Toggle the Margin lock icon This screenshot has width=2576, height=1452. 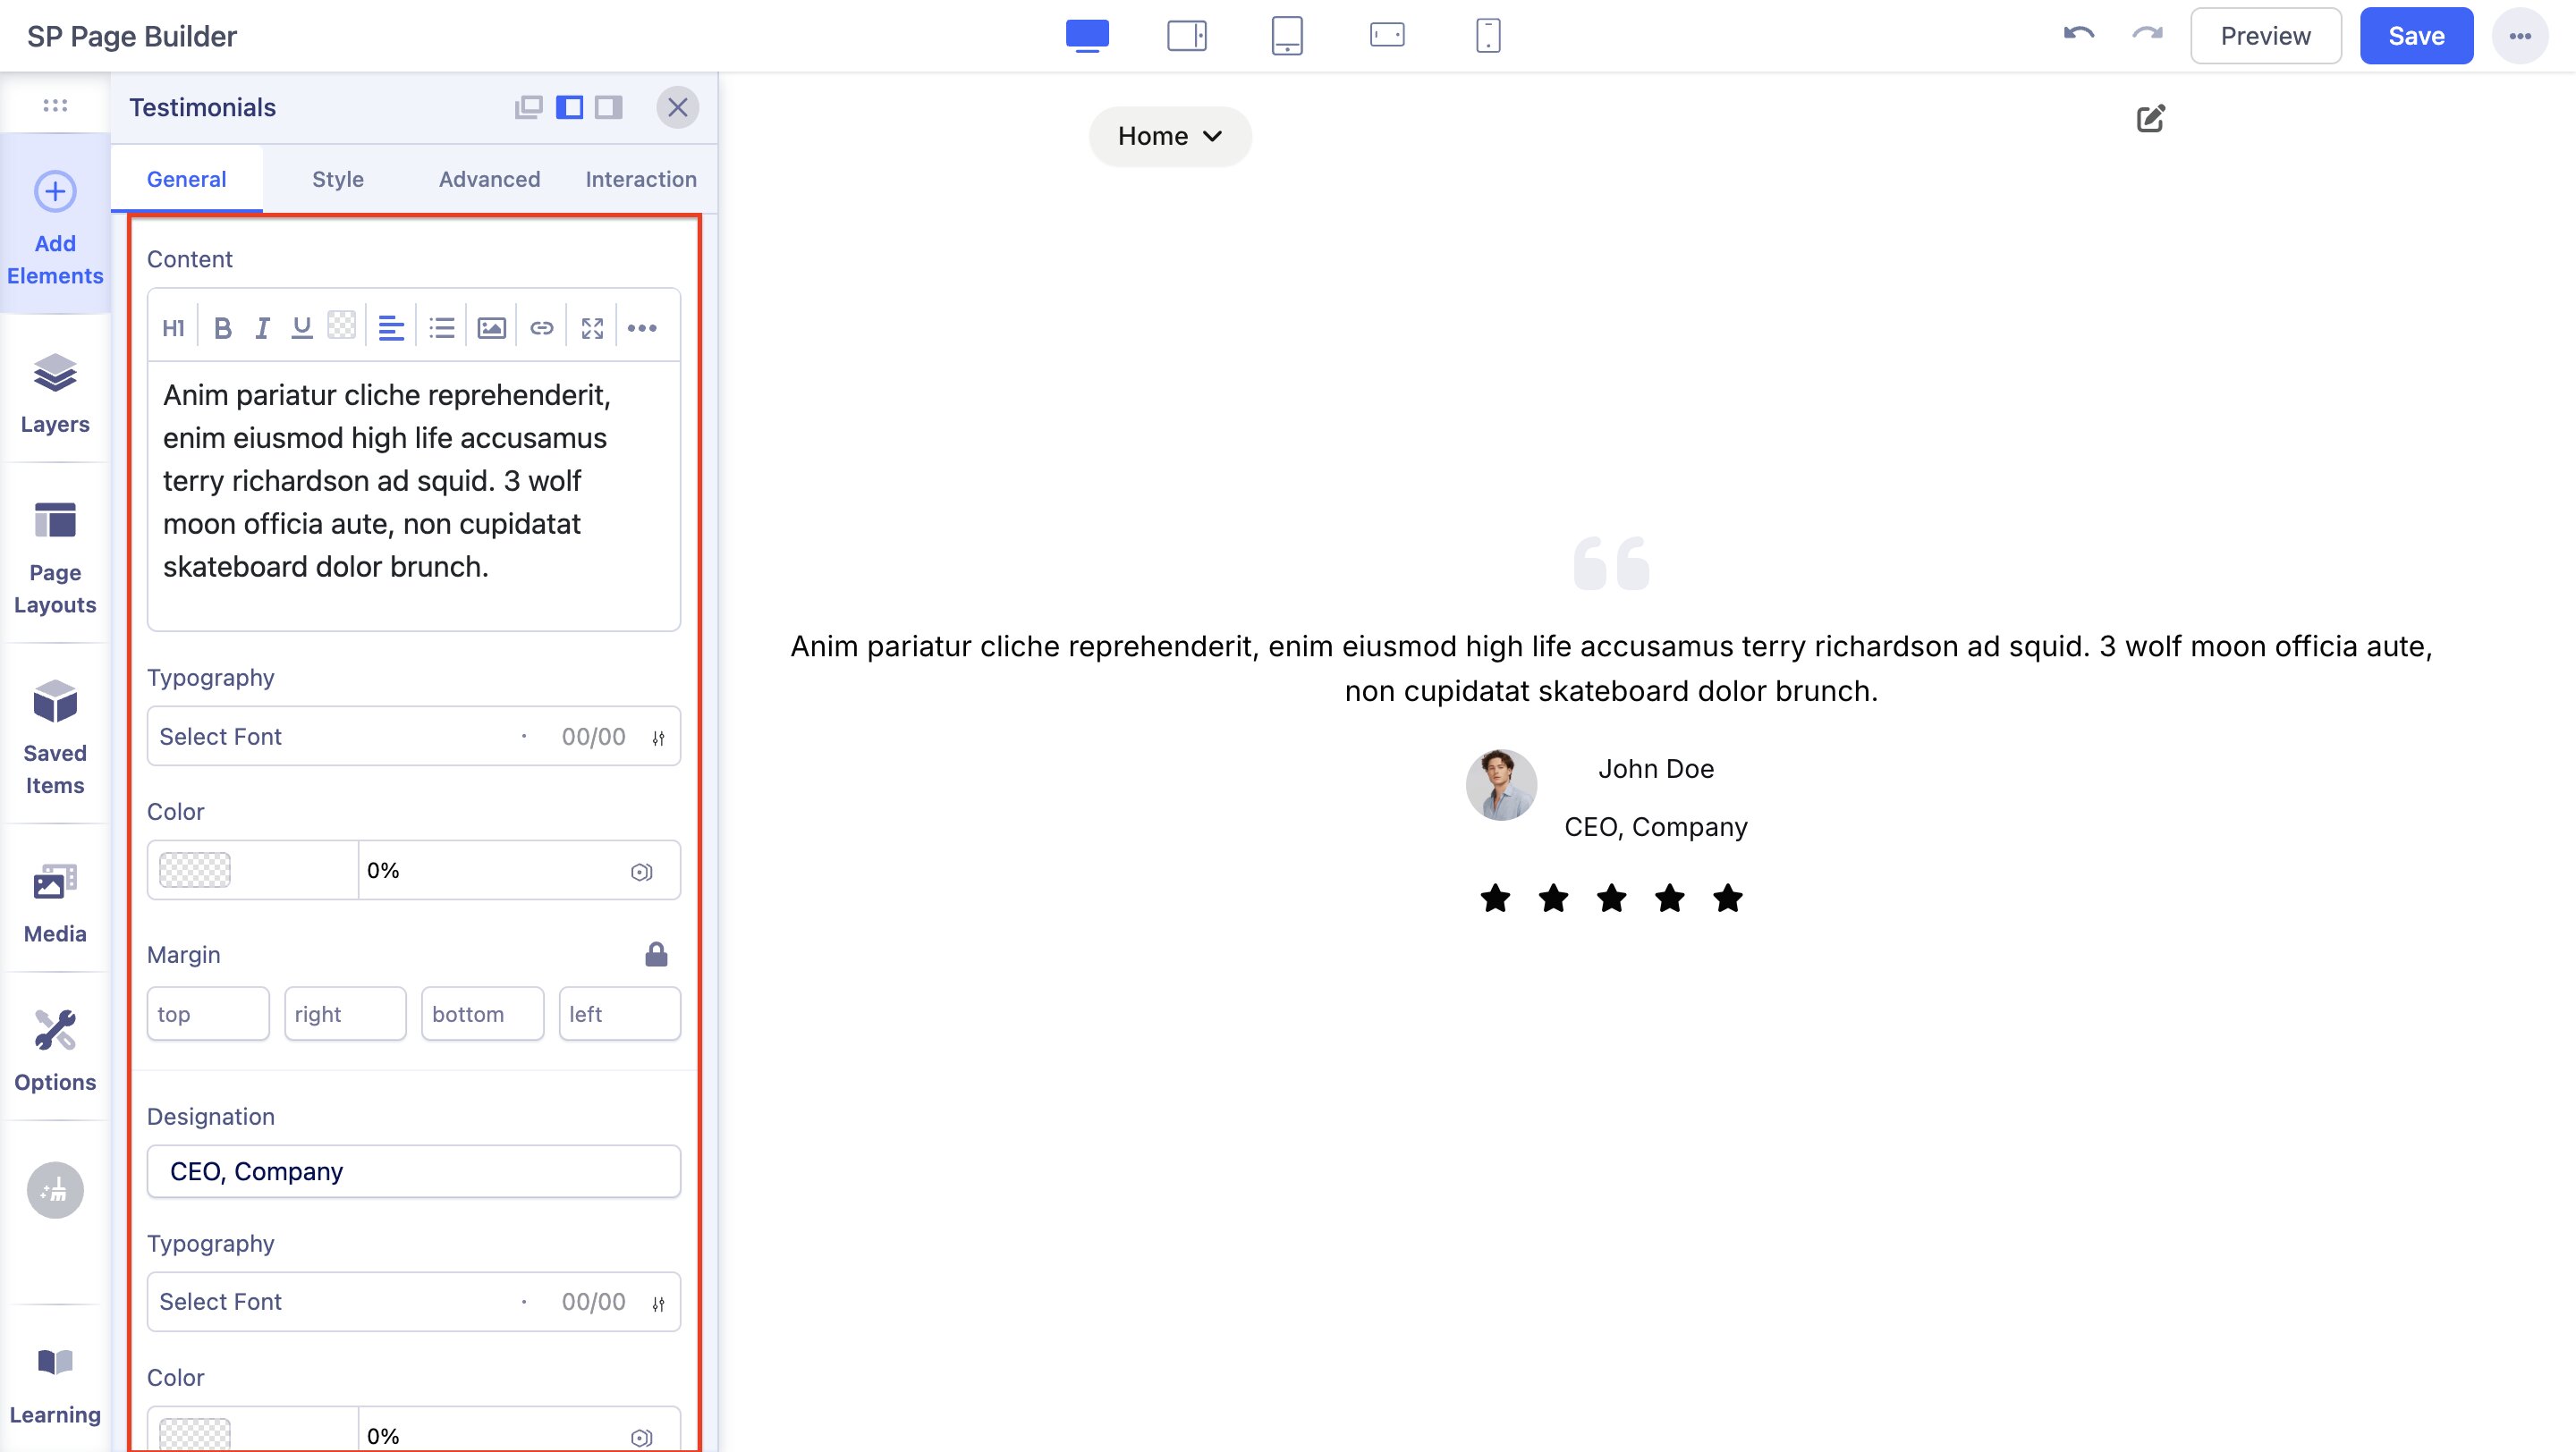click(x=656, y=954)
